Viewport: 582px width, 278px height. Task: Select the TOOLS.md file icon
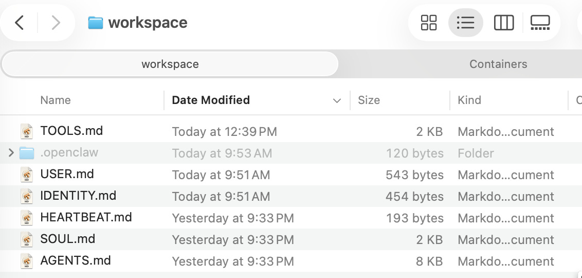27,131
